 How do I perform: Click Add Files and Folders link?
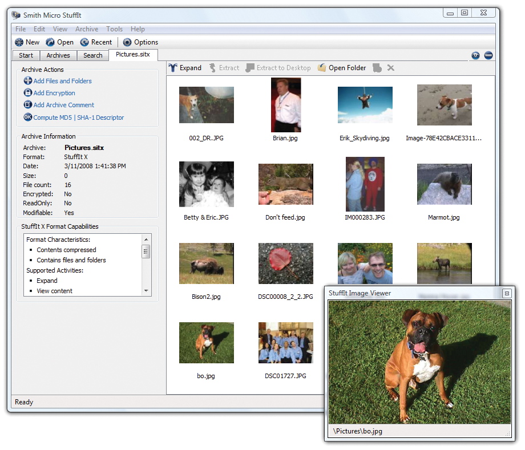pos(62,81)
